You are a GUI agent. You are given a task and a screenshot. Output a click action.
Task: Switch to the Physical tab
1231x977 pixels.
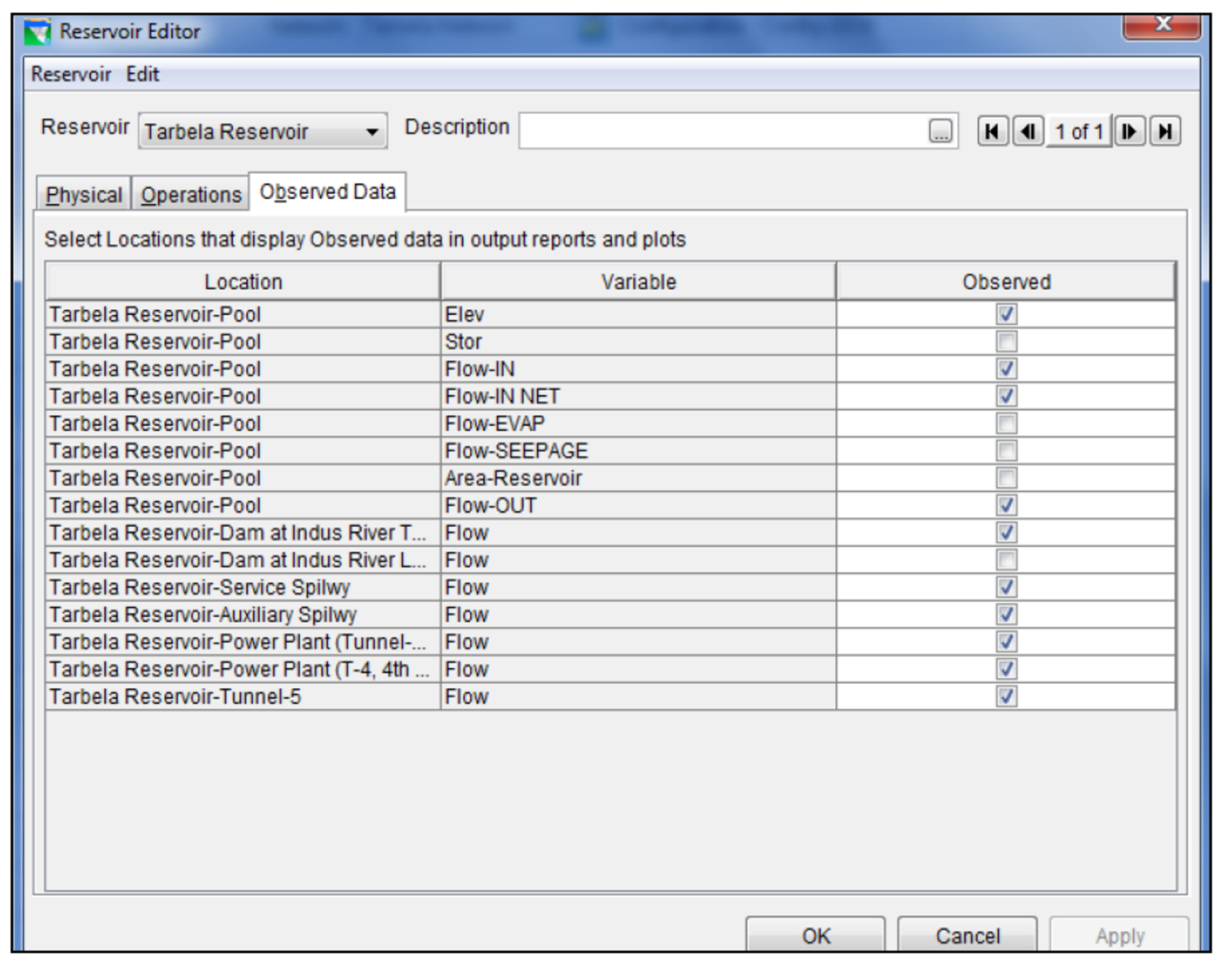(84, 195)
